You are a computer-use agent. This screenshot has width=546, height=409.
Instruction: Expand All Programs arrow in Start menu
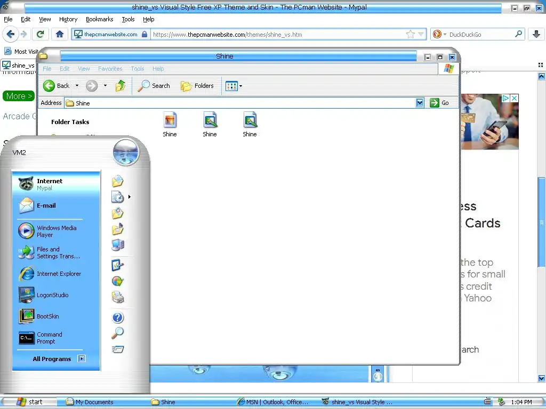(82, 358)
